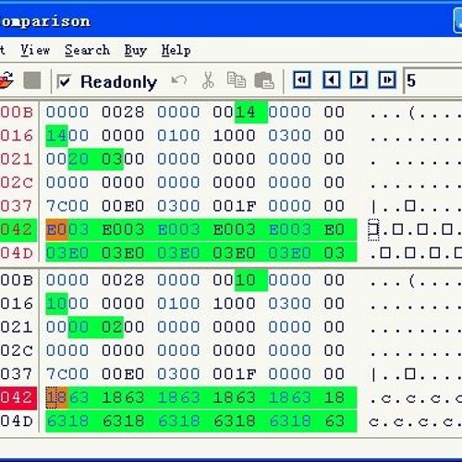Click orange E0 byte in top pane
Screen dimensions: 462x462
tap(56, 230)
